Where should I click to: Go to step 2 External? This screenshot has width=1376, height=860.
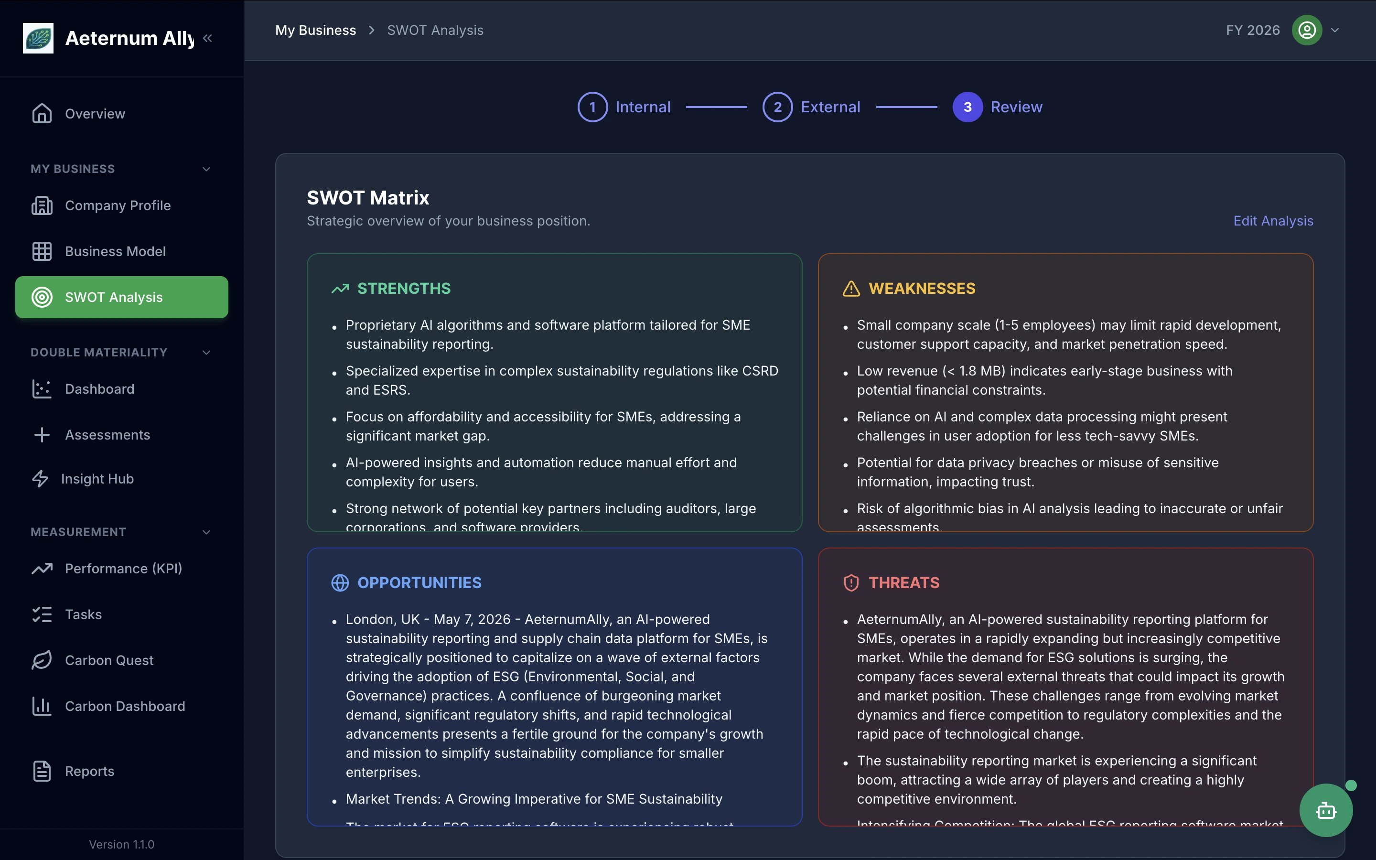pyautogui.click(x=811, y=107)
